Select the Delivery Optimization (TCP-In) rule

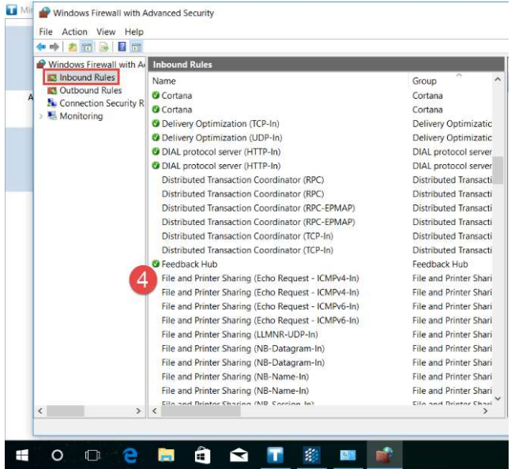click(x=220, y=124)
